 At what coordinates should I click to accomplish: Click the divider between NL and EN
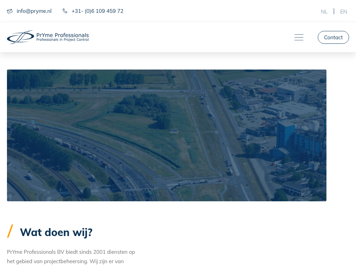click(x=334, y=11)
